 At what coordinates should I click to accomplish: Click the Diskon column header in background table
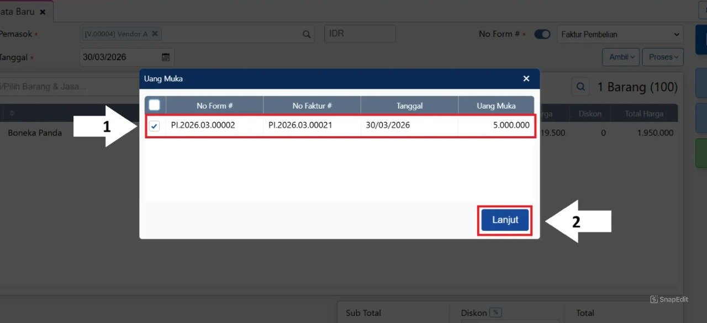[590, 114]
